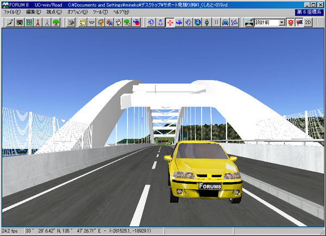Click the 24.2 fps status text
This screenshot has width=326, height=236.
10,231
